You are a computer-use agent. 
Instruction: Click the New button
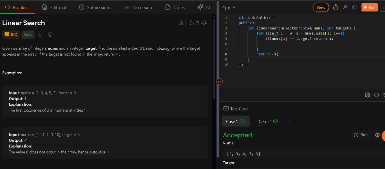tap(321, 7)
